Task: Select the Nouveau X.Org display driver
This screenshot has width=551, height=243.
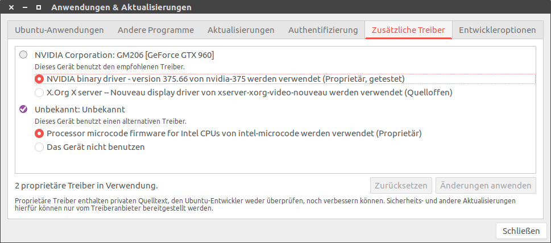Action: [39, 92]
